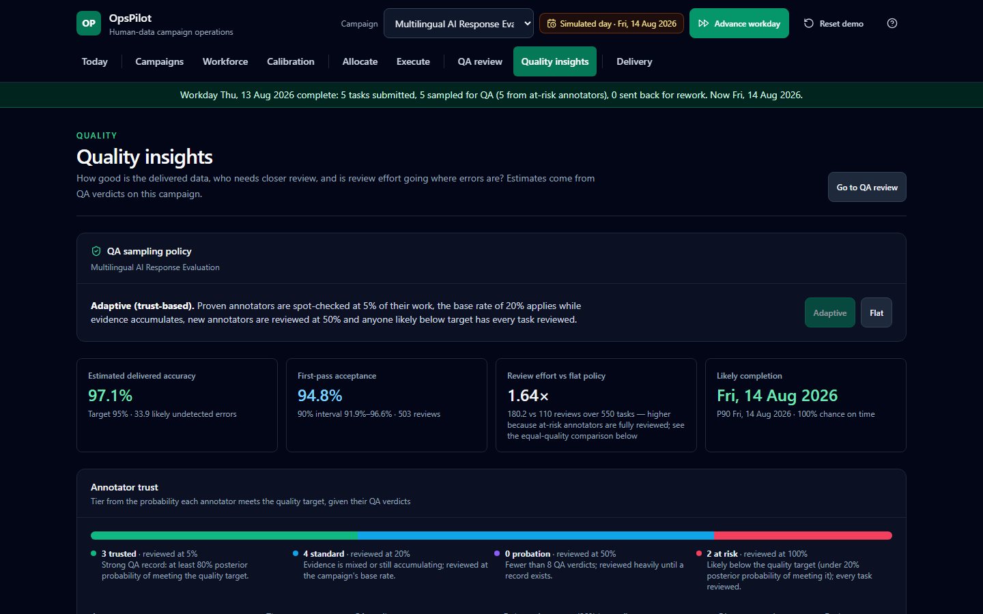Click the 97.1% estimated delivered accuracy value

(110, 396)
